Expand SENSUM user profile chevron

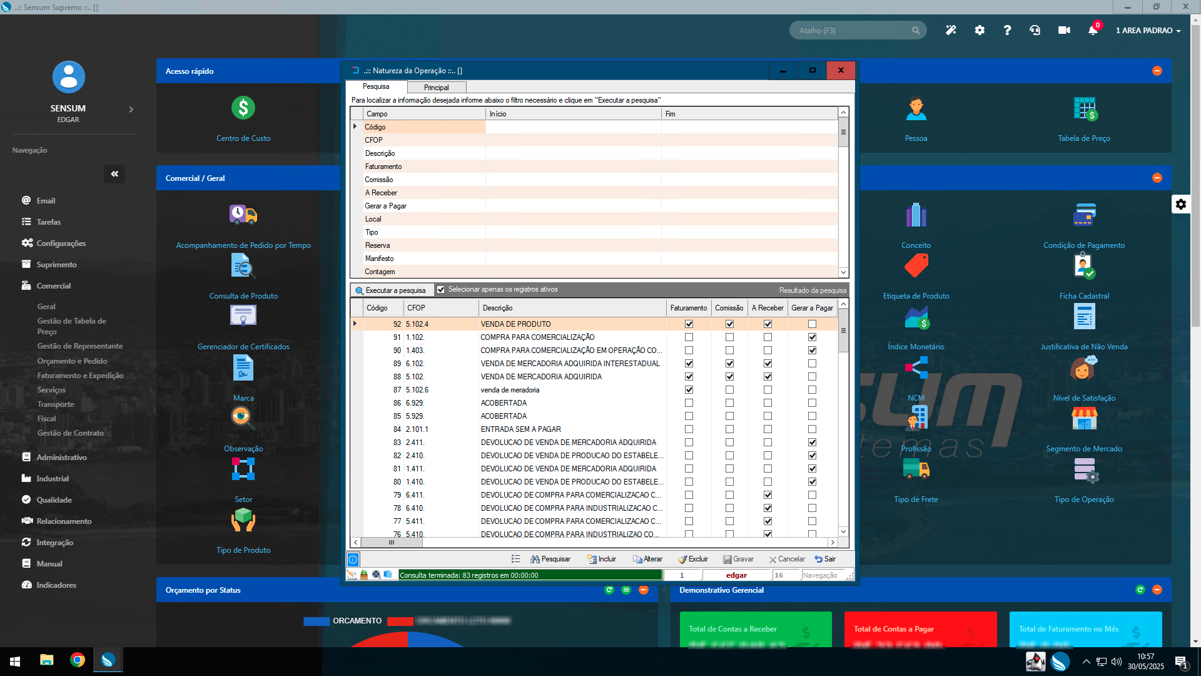[x=131, y=110]
